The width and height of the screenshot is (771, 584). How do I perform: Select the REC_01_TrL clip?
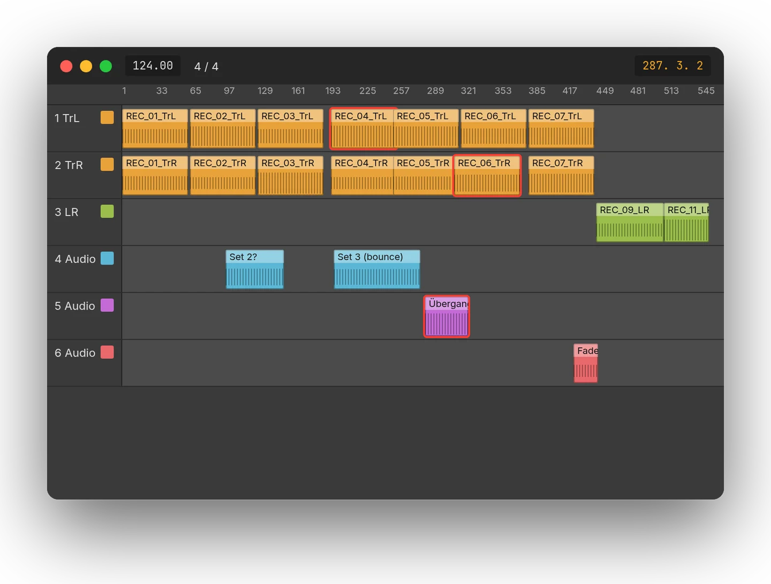point(155,128)
